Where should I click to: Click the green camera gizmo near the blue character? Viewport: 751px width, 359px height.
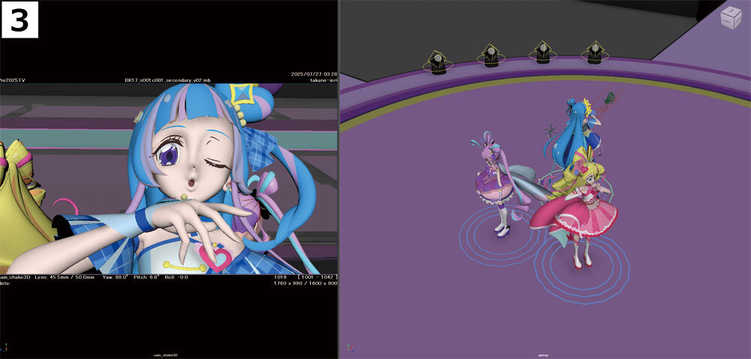[x=612, y=98]
